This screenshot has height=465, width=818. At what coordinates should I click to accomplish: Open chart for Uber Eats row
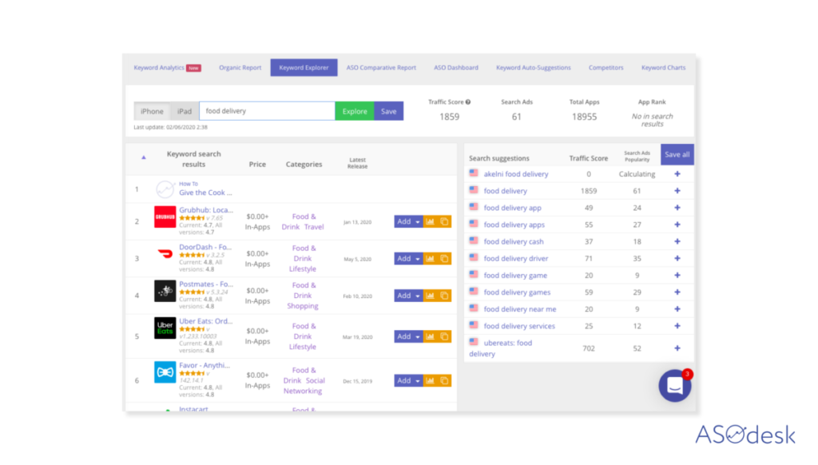click(x=430, y=336)
